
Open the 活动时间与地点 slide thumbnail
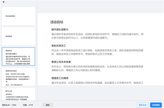click(x=18, y=77)
